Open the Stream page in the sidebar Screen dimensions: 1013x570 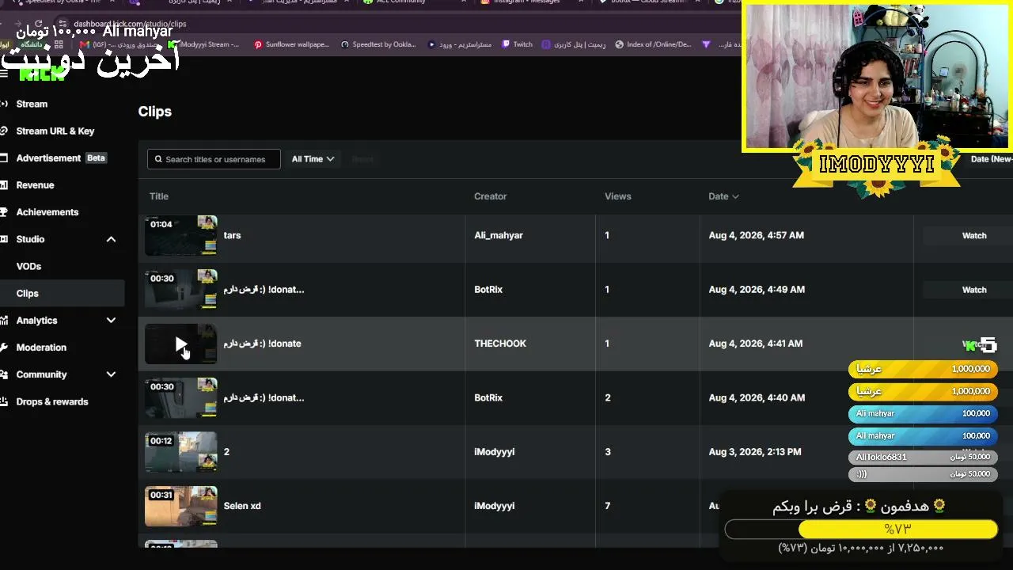[32, 104]
